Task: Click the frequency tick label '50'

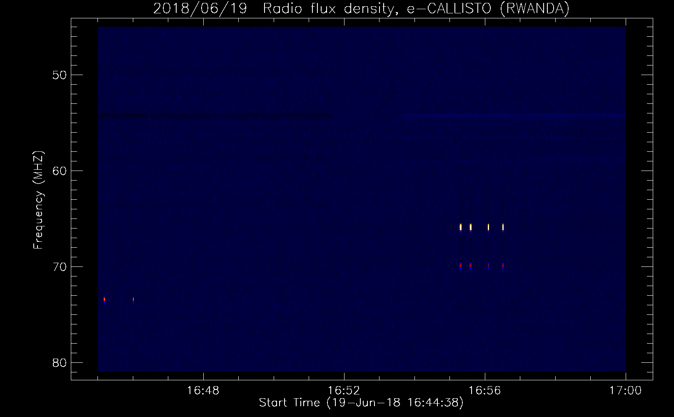Action: click(x=60, y=75)
